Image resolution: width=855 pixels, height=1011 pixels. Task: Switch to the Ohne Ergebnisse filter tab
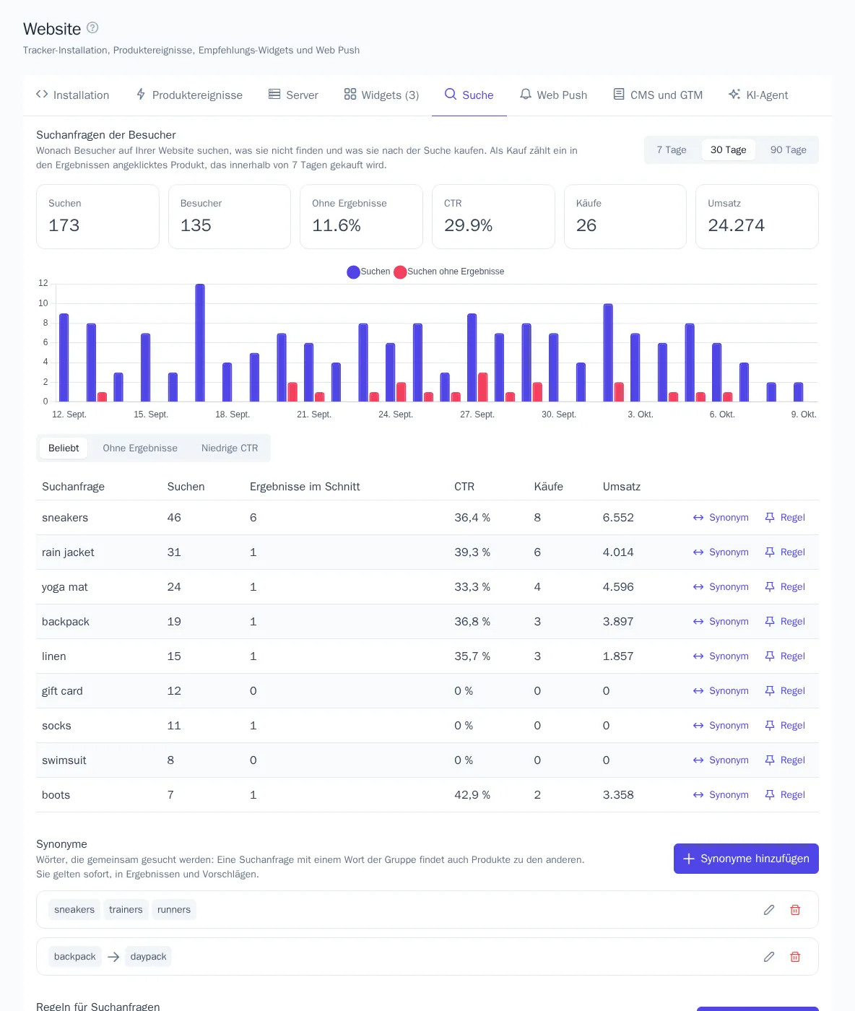(x=140, y=448)
